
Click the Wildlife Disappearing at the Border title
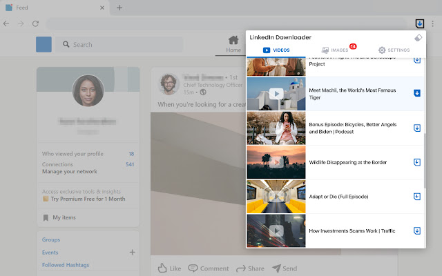pos(348,162)
